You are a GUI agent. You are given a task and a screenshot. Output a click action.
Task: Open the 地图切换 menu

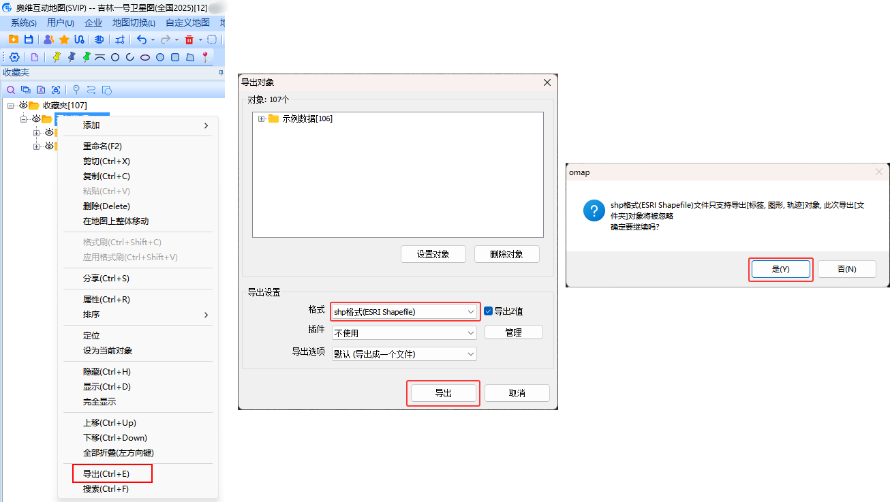(x=134, y=22)
